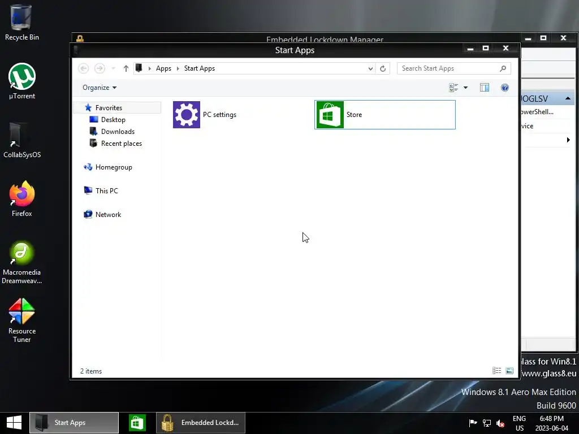Open the Organize menu
This screenshot has height=434, width=579.
tap(100, 88)
